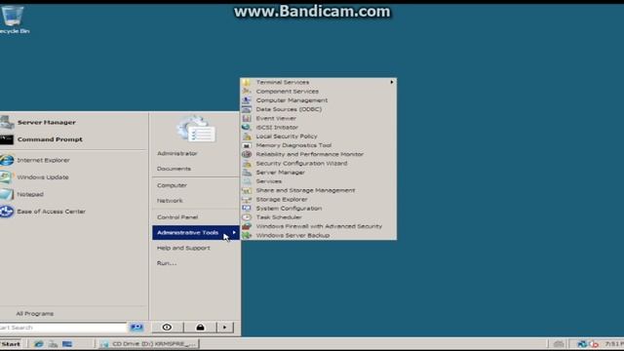Click Windows Firewall with Advanced Security icon
The height and width of the screenshot is (351, 624).
(x=247, y=226)
